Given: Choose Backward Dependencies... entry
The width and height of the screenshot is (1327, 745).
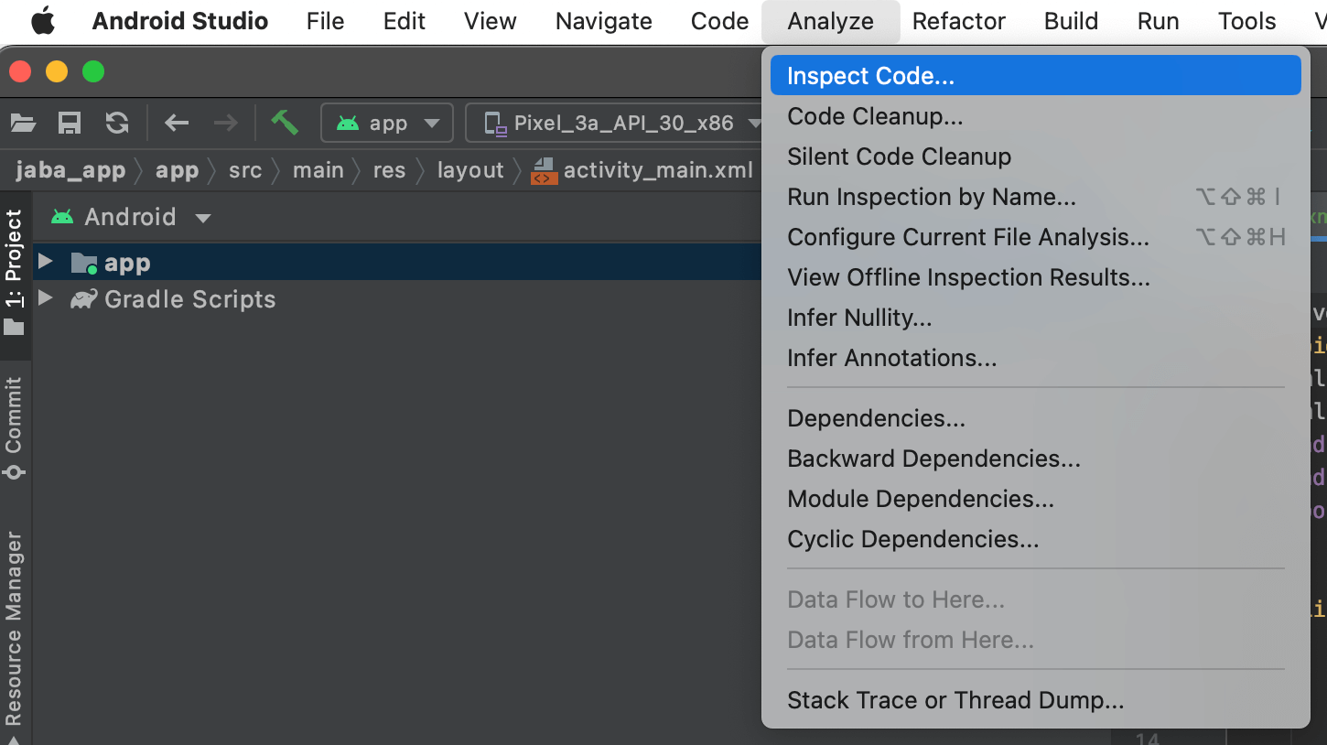Looking at the screenshot, I should point(1036,459).
